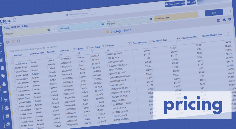The height and width of the screenshot is (129, 236).
Task: Open the Help button
Action: [191, 2]
